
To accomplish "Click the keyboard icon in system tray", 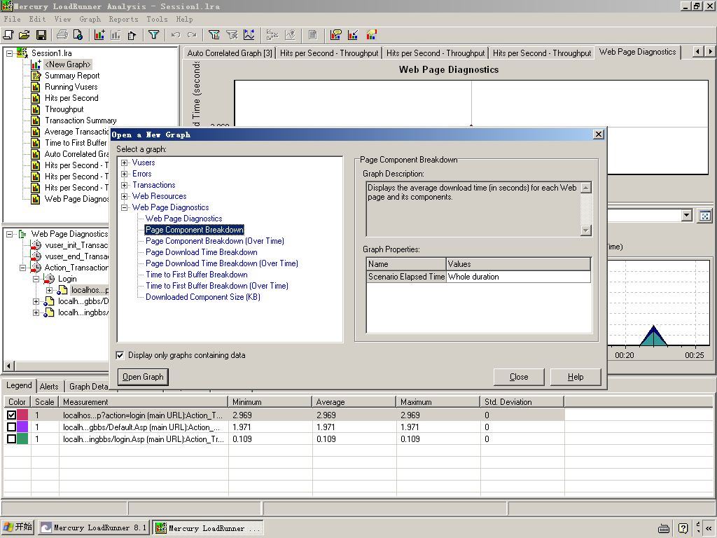I will point(664,528).
